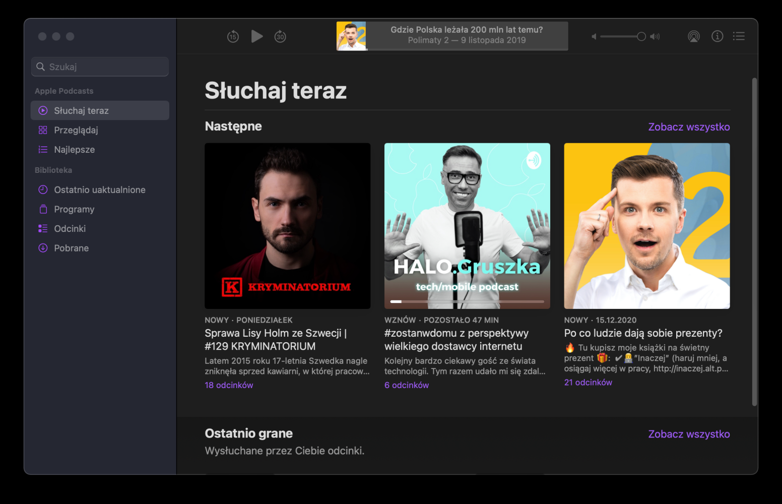
Task: Click the Odcinki list icon
Action: (x=43, y=229)
